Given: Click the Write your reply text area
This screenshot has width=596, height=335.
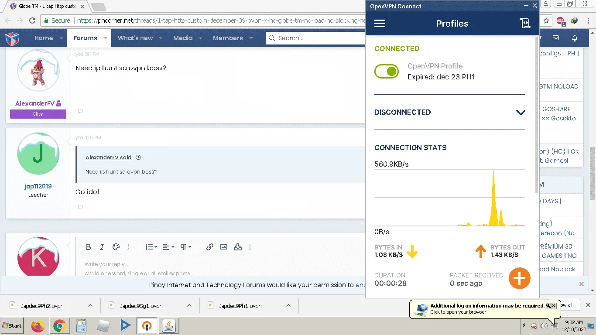Looking at the screenshot, I should tap(221, 268).
